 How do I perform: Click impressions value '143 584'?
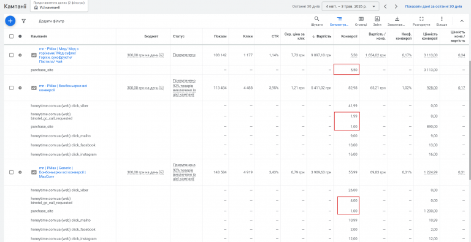(220, 172)
